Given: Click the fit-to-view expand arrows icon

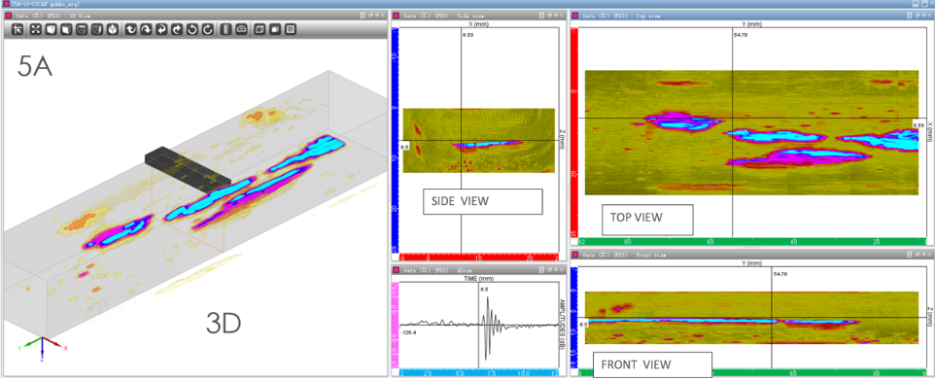Looking at the screenshot, I should click(35, 29).
